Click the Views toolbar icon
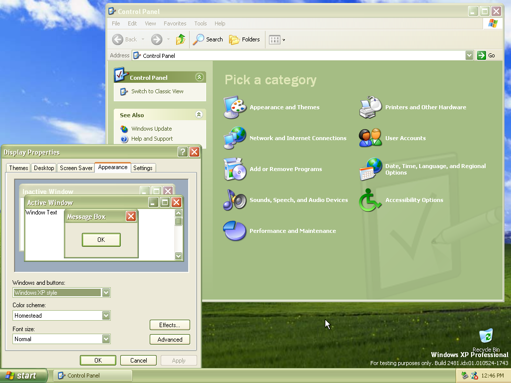Viewport: 511px width, 383px height. (274, 40)
